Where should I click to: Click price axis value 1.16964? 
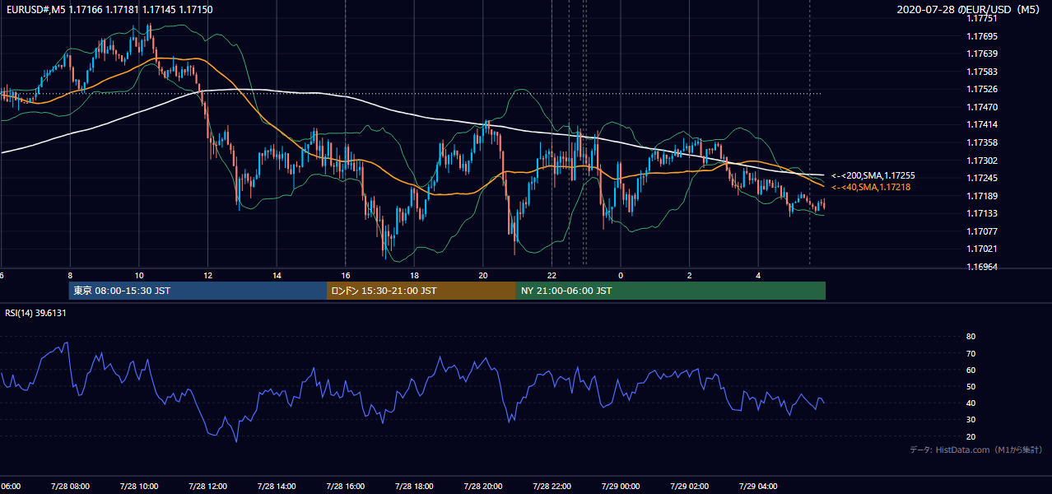click(982, 268)
